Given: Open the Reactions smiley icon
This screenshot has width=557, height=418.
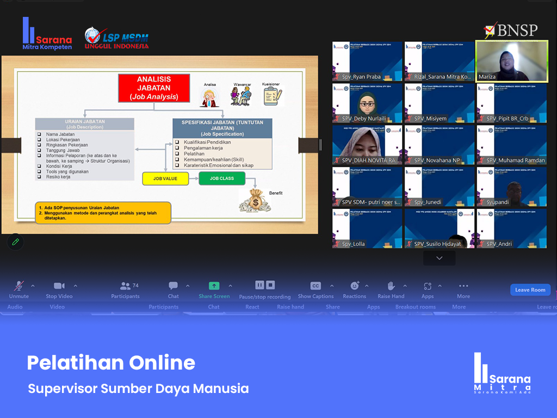Looking at the screenshot, I should [355, 286].
